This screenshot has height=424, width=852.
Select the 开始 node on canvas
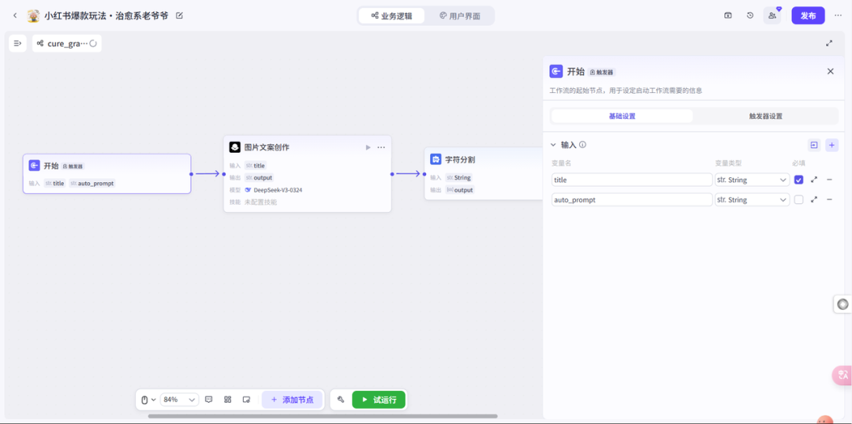click(x=106, y=173)
